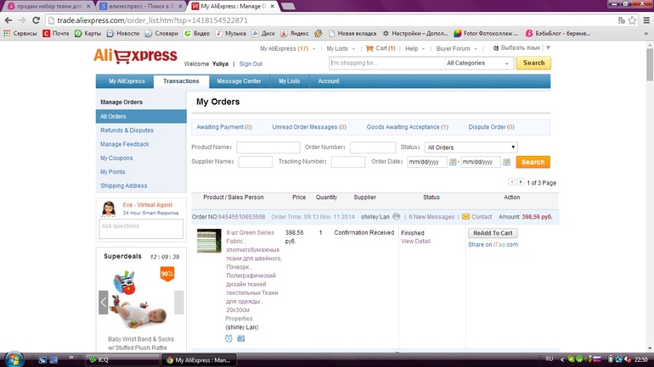Open the View Detail link
Screen dimensions: 654x367
coord(415,242)
